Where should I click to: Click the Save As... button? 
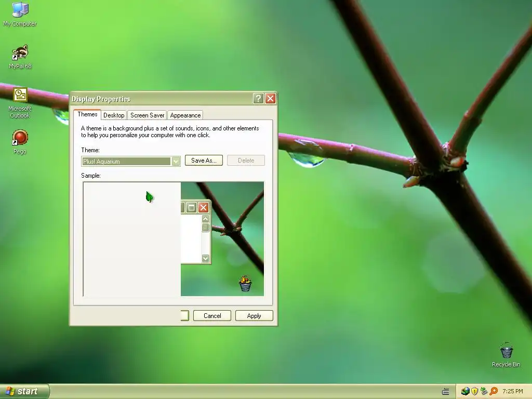pyautogui.click(x=204, y=160)
